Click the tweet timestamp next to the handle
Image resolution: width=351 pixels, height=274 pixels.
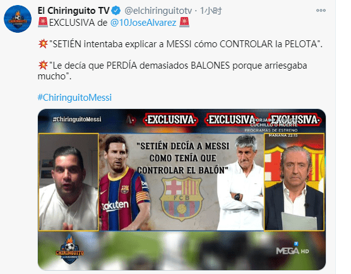211,11
